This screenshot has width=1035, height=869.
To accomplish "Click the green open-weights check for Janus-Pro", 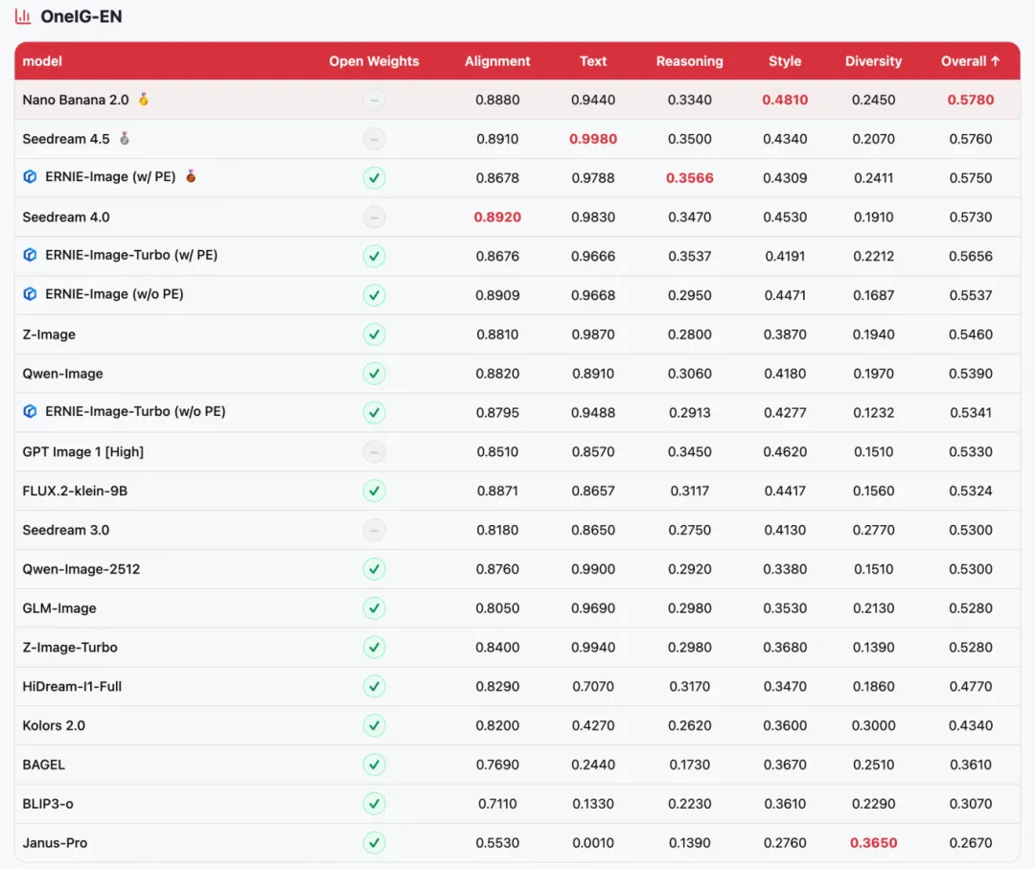I will click(374, 843).
